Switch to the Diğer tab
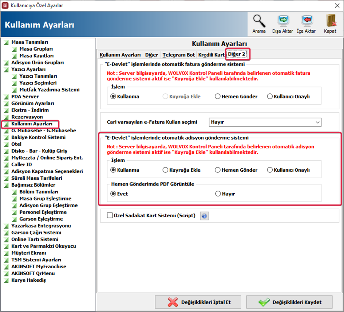344x312 pixels. pyautogui.click(x=151, y=55)
